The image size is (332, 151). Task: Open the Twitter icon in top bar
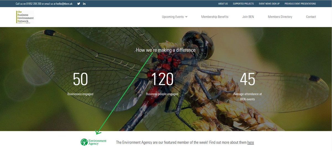[79, 4]
